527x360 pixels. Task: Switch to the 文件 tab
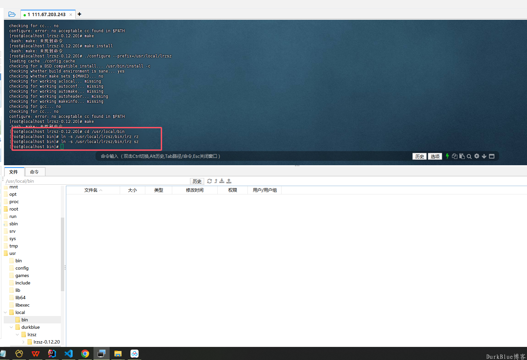point(14,172)
